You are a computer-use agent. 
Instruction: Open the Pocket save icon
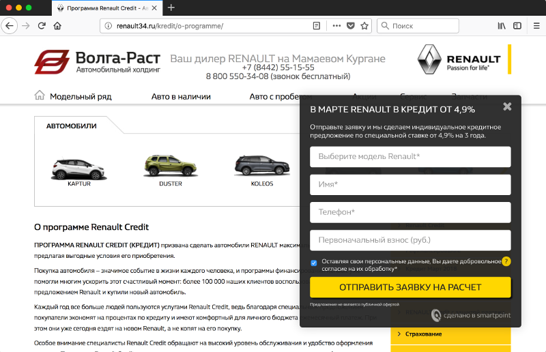[351, 26]
